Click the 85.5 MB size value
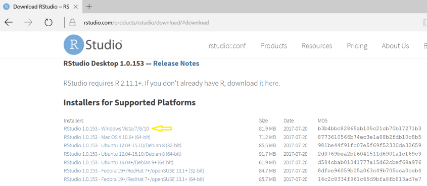Screen dimensions: 427x186 267,146
